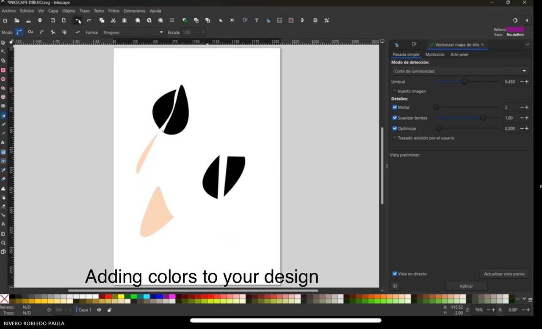Click the Redo arrow icon
The height and width of the screenshot is (329, 542).
(x=89, y=20)
